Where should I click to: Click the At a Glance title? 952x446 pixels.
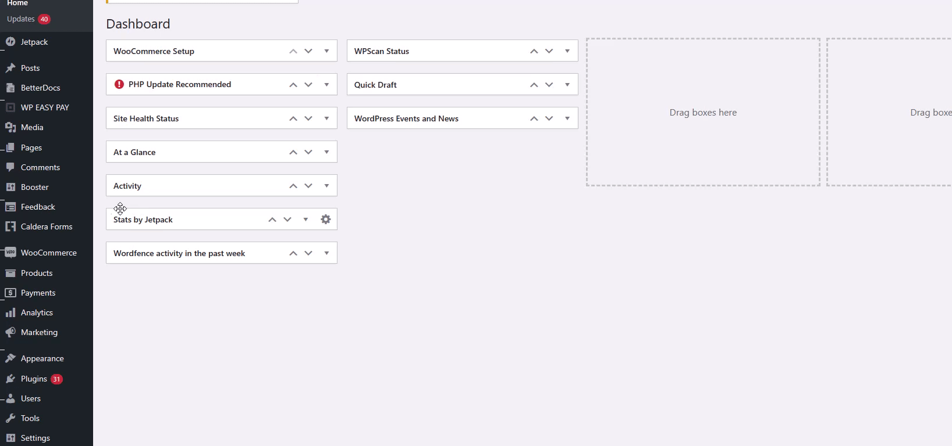coord(134,152)
